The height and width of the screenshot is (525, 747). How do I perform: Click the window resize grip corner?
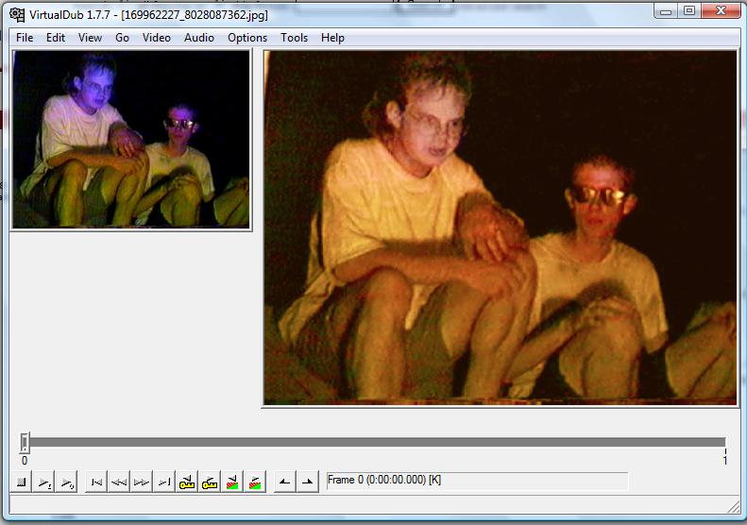(734, 507)
